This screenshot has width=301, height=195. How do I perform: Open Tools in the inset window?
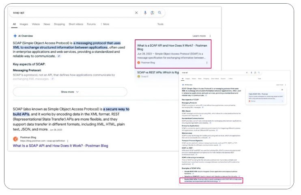tap(259, 79)
